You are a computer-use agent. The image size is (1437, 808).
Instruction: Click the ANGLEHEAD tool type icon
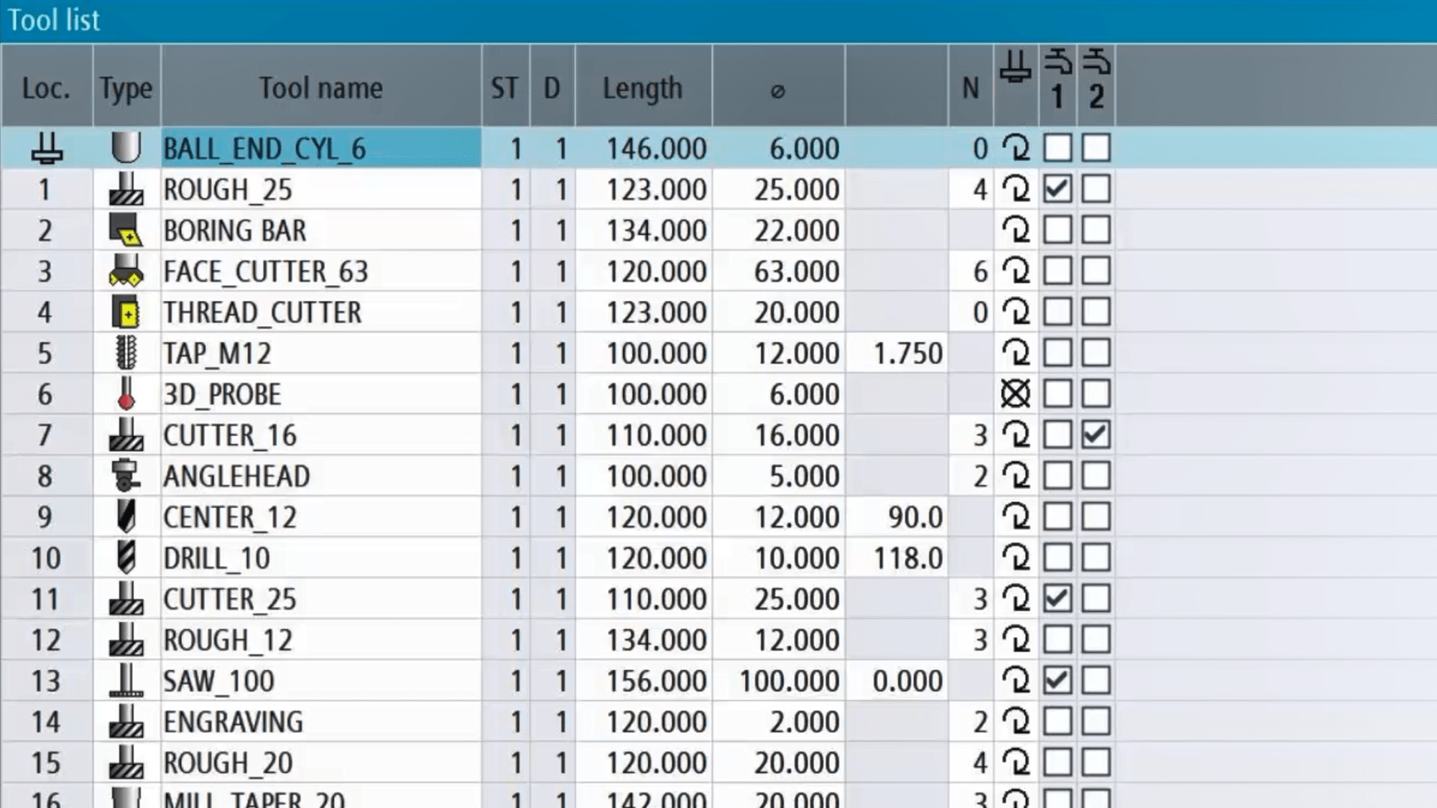(126, 475)
